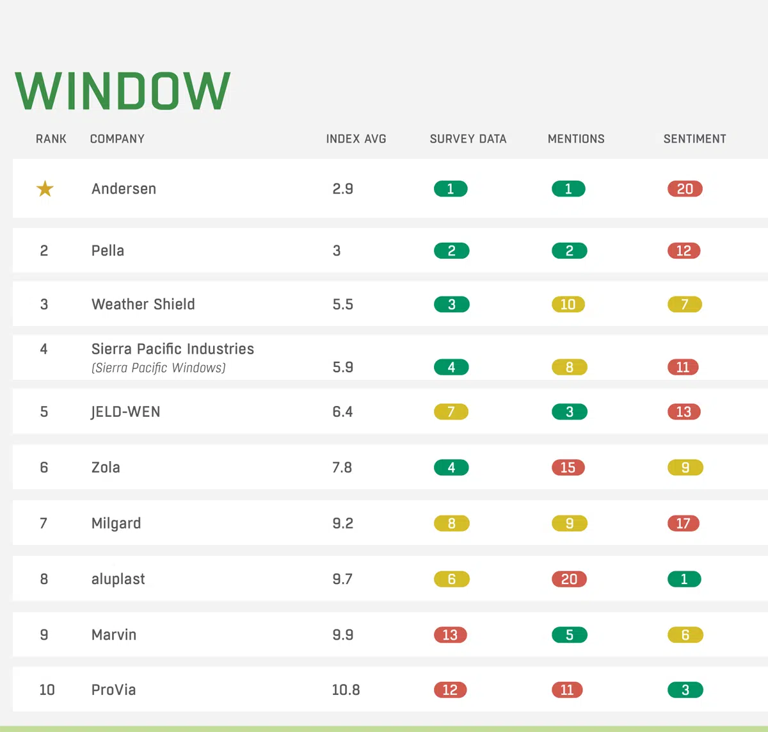Click Zola's red mentions badge 15
The height and width of the screenshot is (732, 768).
click(x=568, y=468)
